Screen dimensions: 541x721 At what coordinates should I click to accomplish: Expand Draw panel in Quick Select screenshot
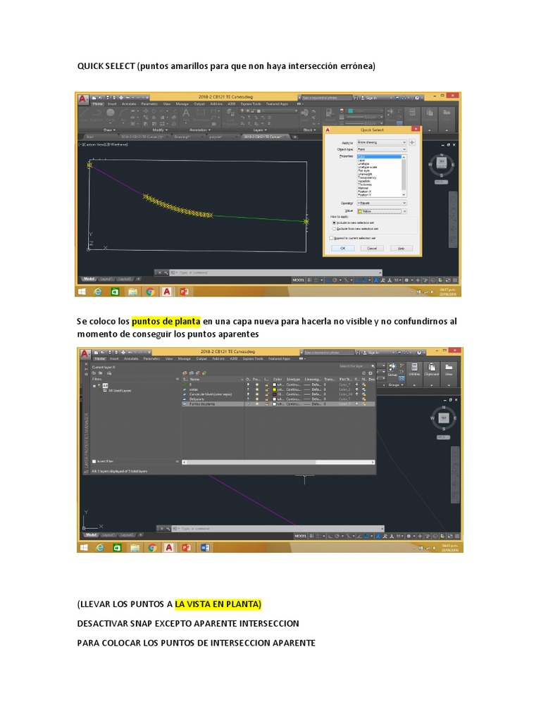point(109,130)
